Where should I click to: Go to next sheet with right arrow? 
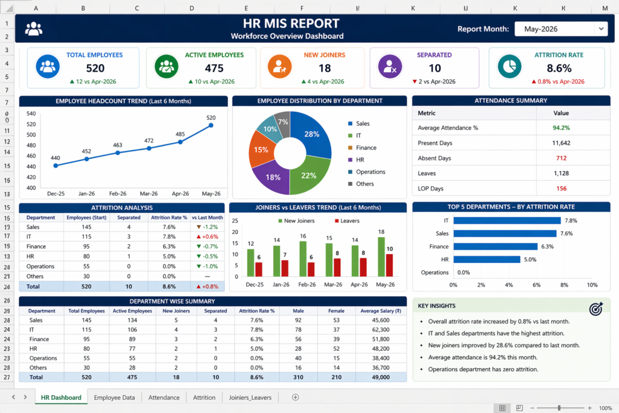[x=25, y=397]
